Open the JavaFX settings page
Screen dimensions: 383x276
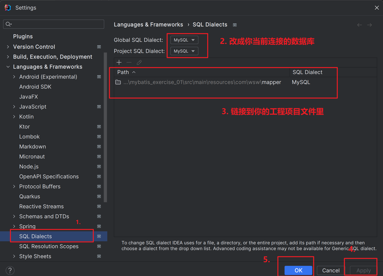(28, 97)
